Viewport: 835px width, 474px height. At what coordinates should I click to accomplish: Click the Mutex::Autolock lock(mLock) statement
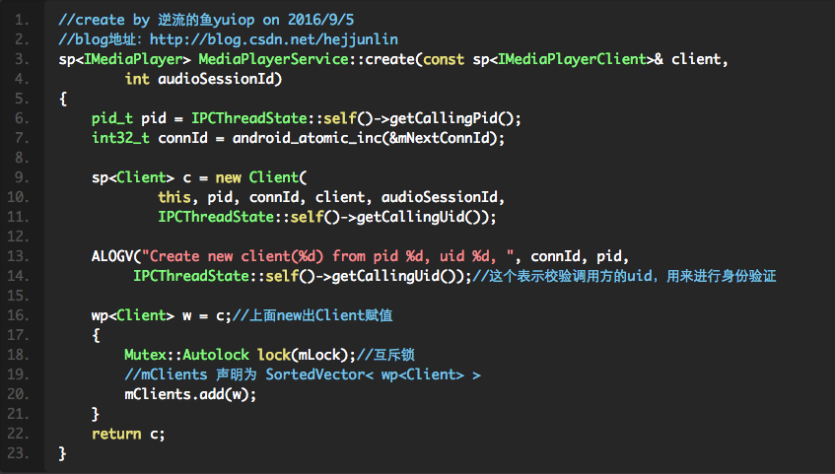(237, 355)
